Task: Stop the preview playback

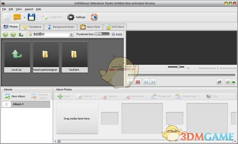Action: coord(138,82)
